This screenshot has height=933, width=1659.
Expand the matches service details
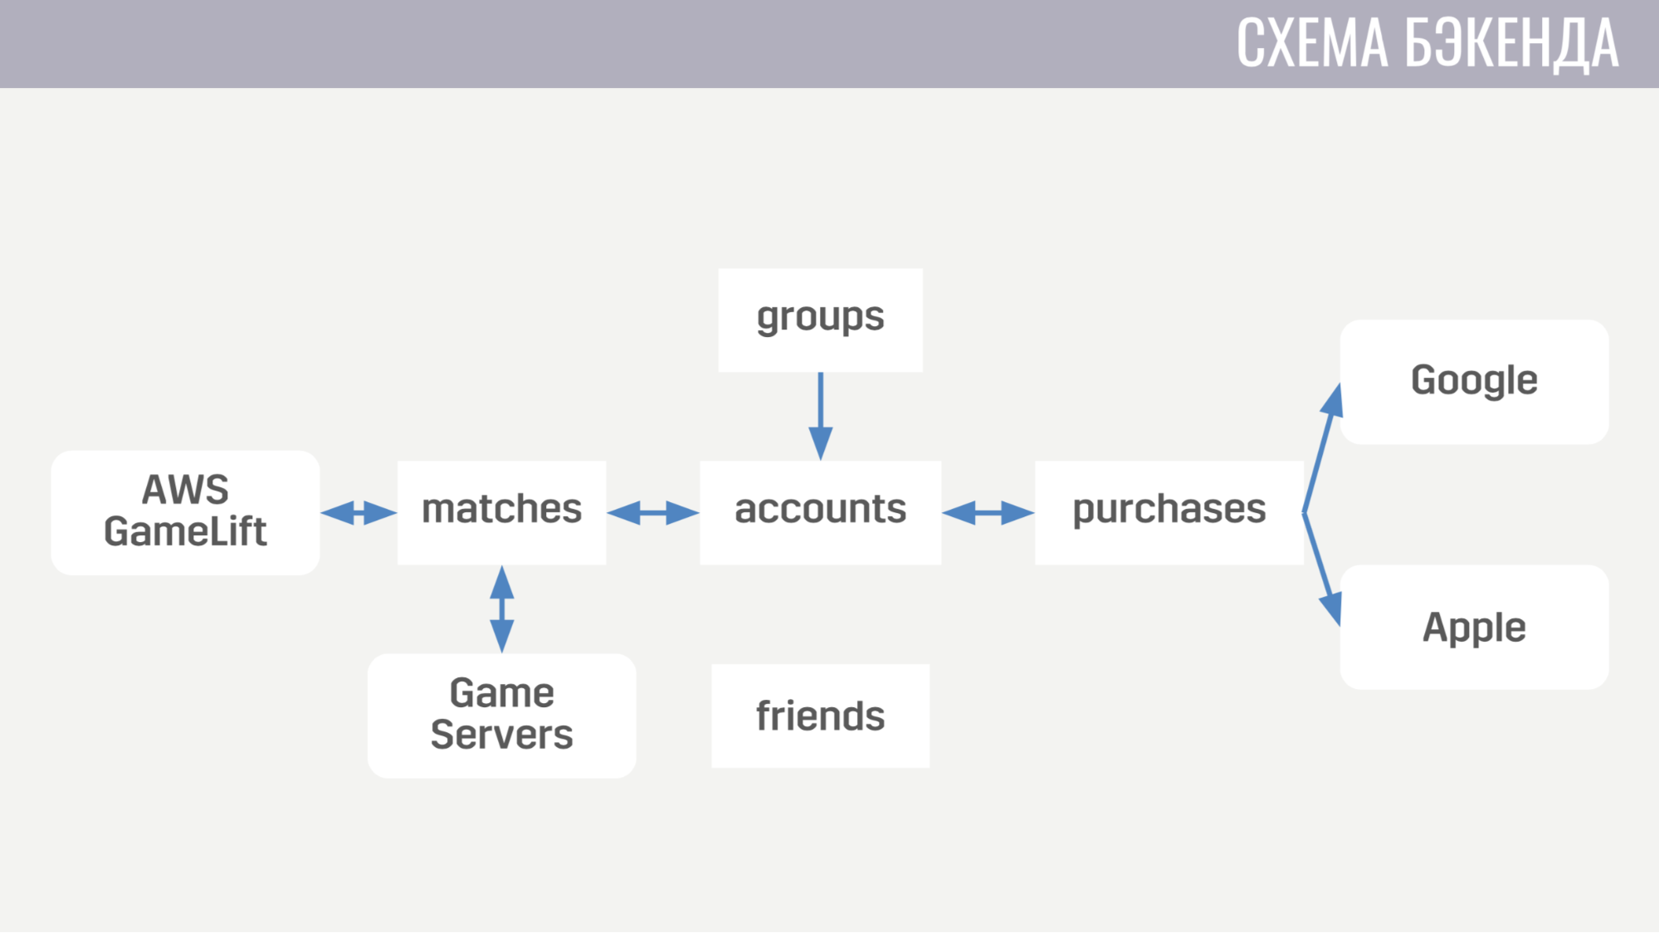499,507
